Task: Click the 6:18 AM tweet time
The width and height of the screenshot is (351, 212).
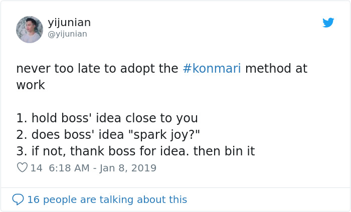Action: pos(70,168)
